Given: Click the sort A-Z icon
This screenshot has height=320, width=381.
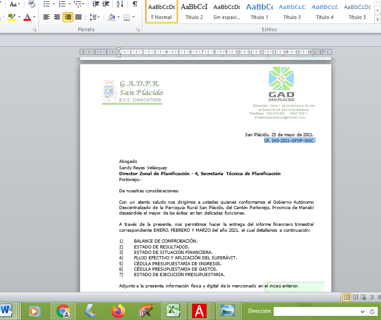Looking at the screenshot, I should pyautogui.click(x=120, y=4).
